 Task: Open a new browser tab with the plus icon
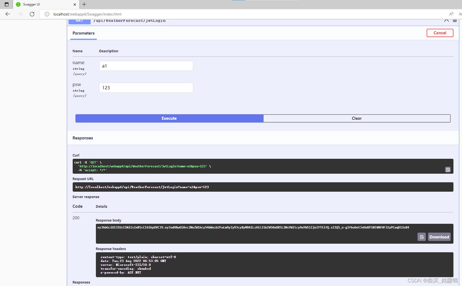[84, 4]
